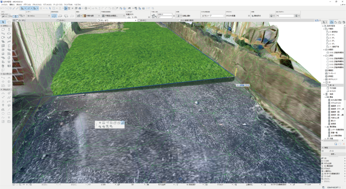Click third mesh geometry method icon
The width and height of the screenshot is (346, 189).
click(x=66, y=16)
